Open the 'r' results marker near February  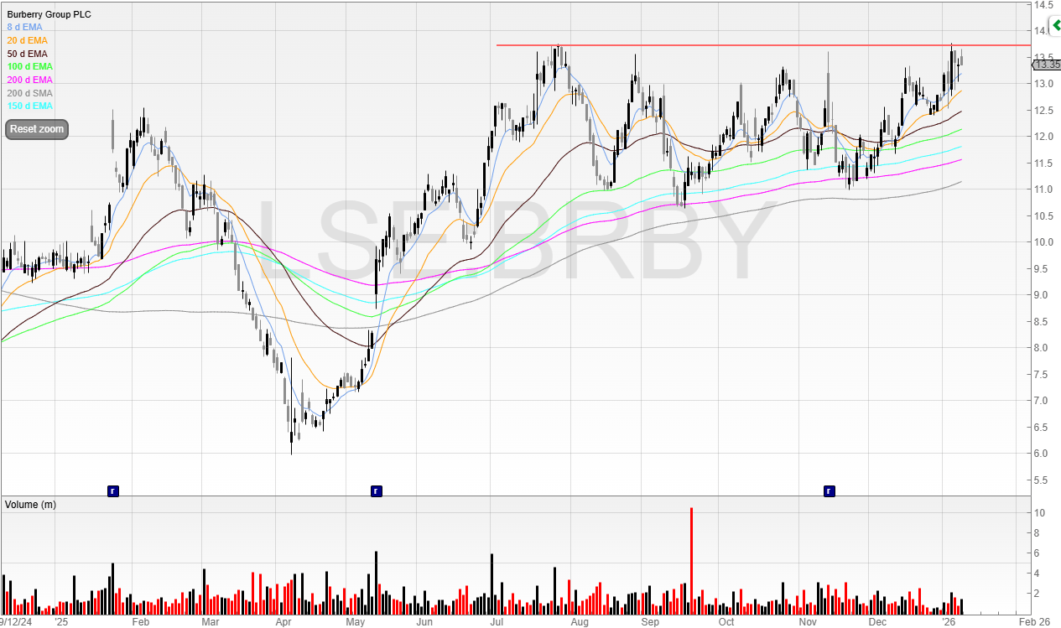(x=112, y=490)
